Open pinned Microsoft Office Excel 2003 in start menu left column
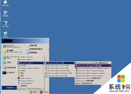131x94 pixels. point(9,57)
